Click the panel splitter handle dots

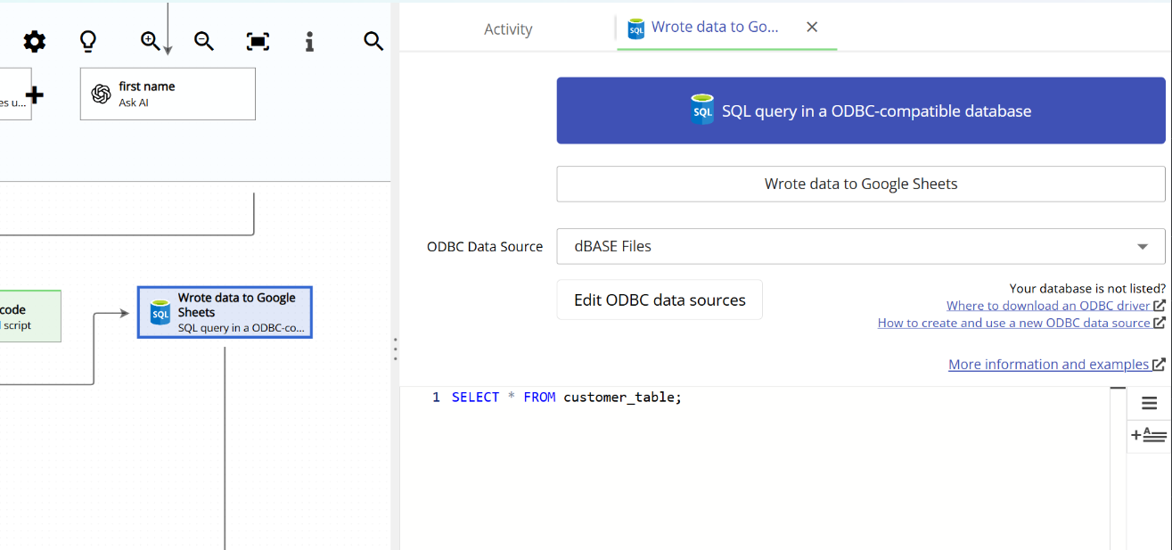pyautogui.click(x=395, y=349)
